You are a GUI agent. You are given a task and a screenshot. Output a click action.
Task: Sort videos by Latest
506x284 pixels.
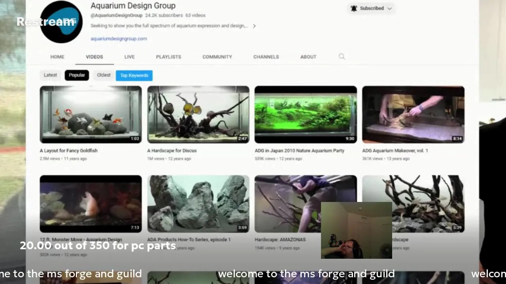[x=50, y=75]
